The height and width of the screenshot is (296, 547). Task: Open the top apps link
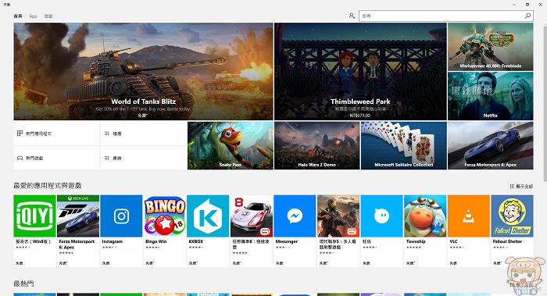56,134
